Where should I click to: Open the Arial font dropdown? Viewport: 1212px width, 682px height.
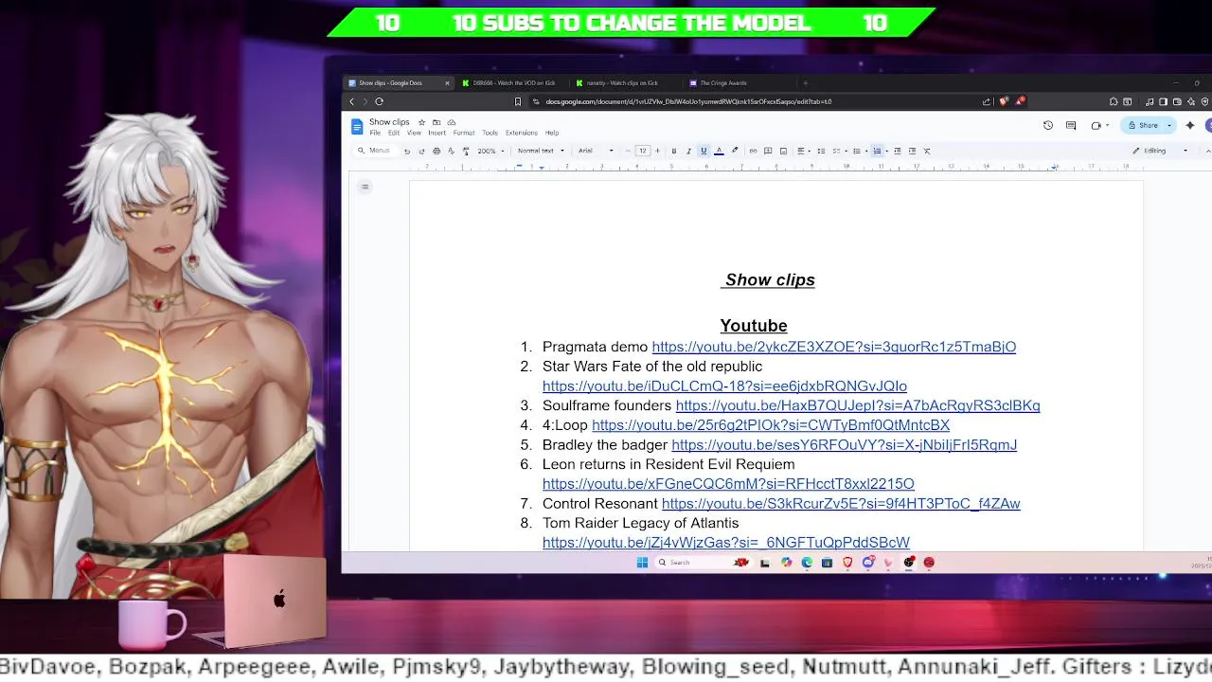click(x=596, y=151)
